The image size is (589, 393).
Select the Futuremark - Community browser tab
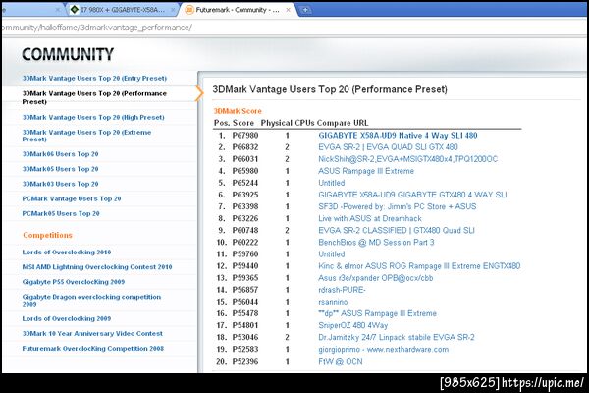pos(239,10)
